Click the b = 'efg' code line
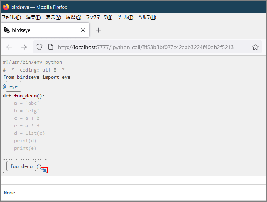267x202 pixels. [x=27, y=111]
